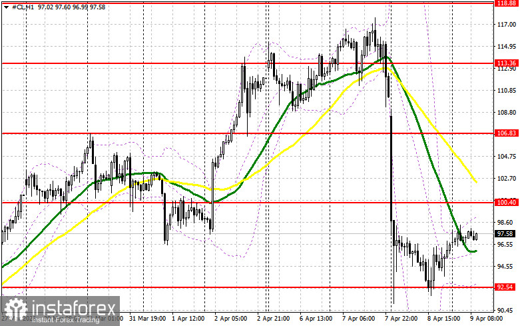
Task: Select the 118.88 red level price label
Action: (506, 3)
